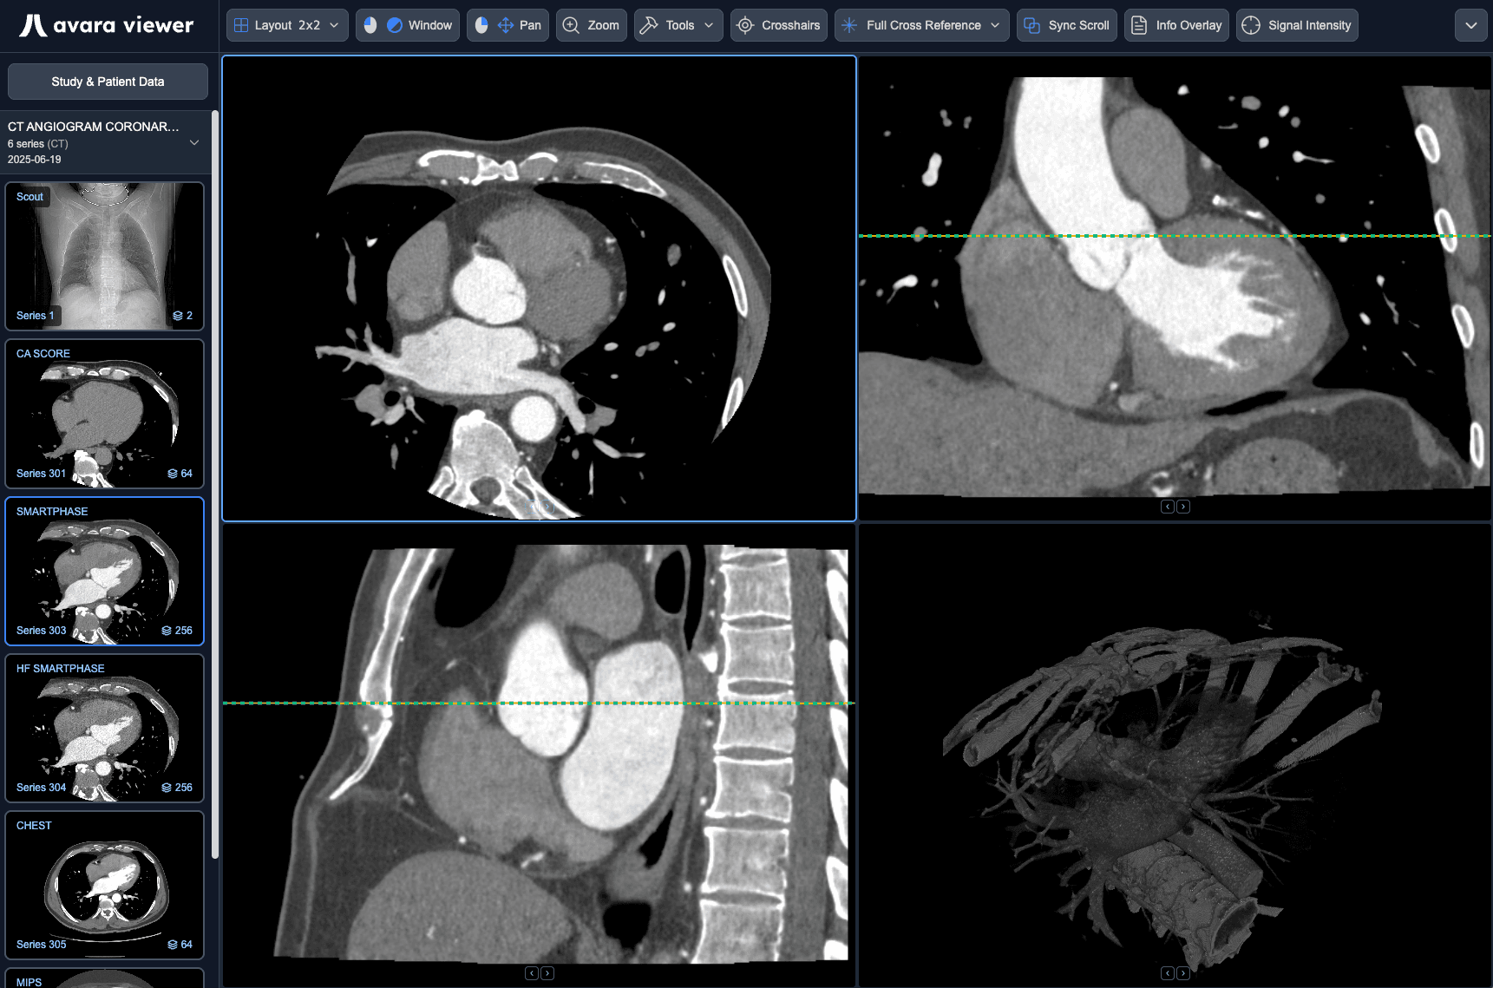Open the Tools hammer menu
Viewport: 1493px width, 988px height.
678,25
